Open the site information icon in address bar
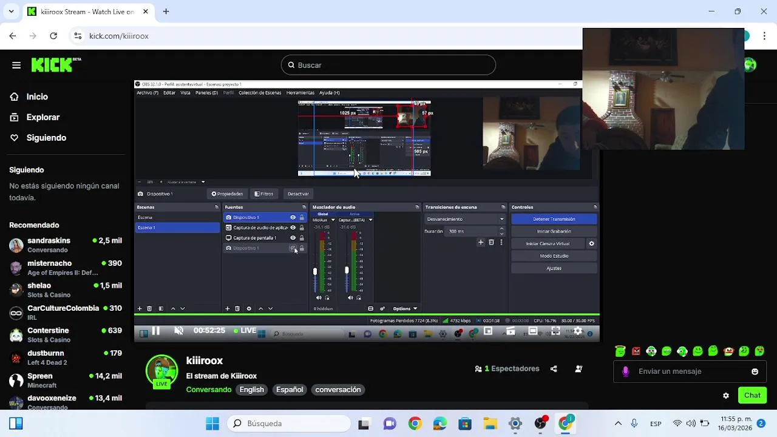This screenshot has width=777, height=437. 78,36
